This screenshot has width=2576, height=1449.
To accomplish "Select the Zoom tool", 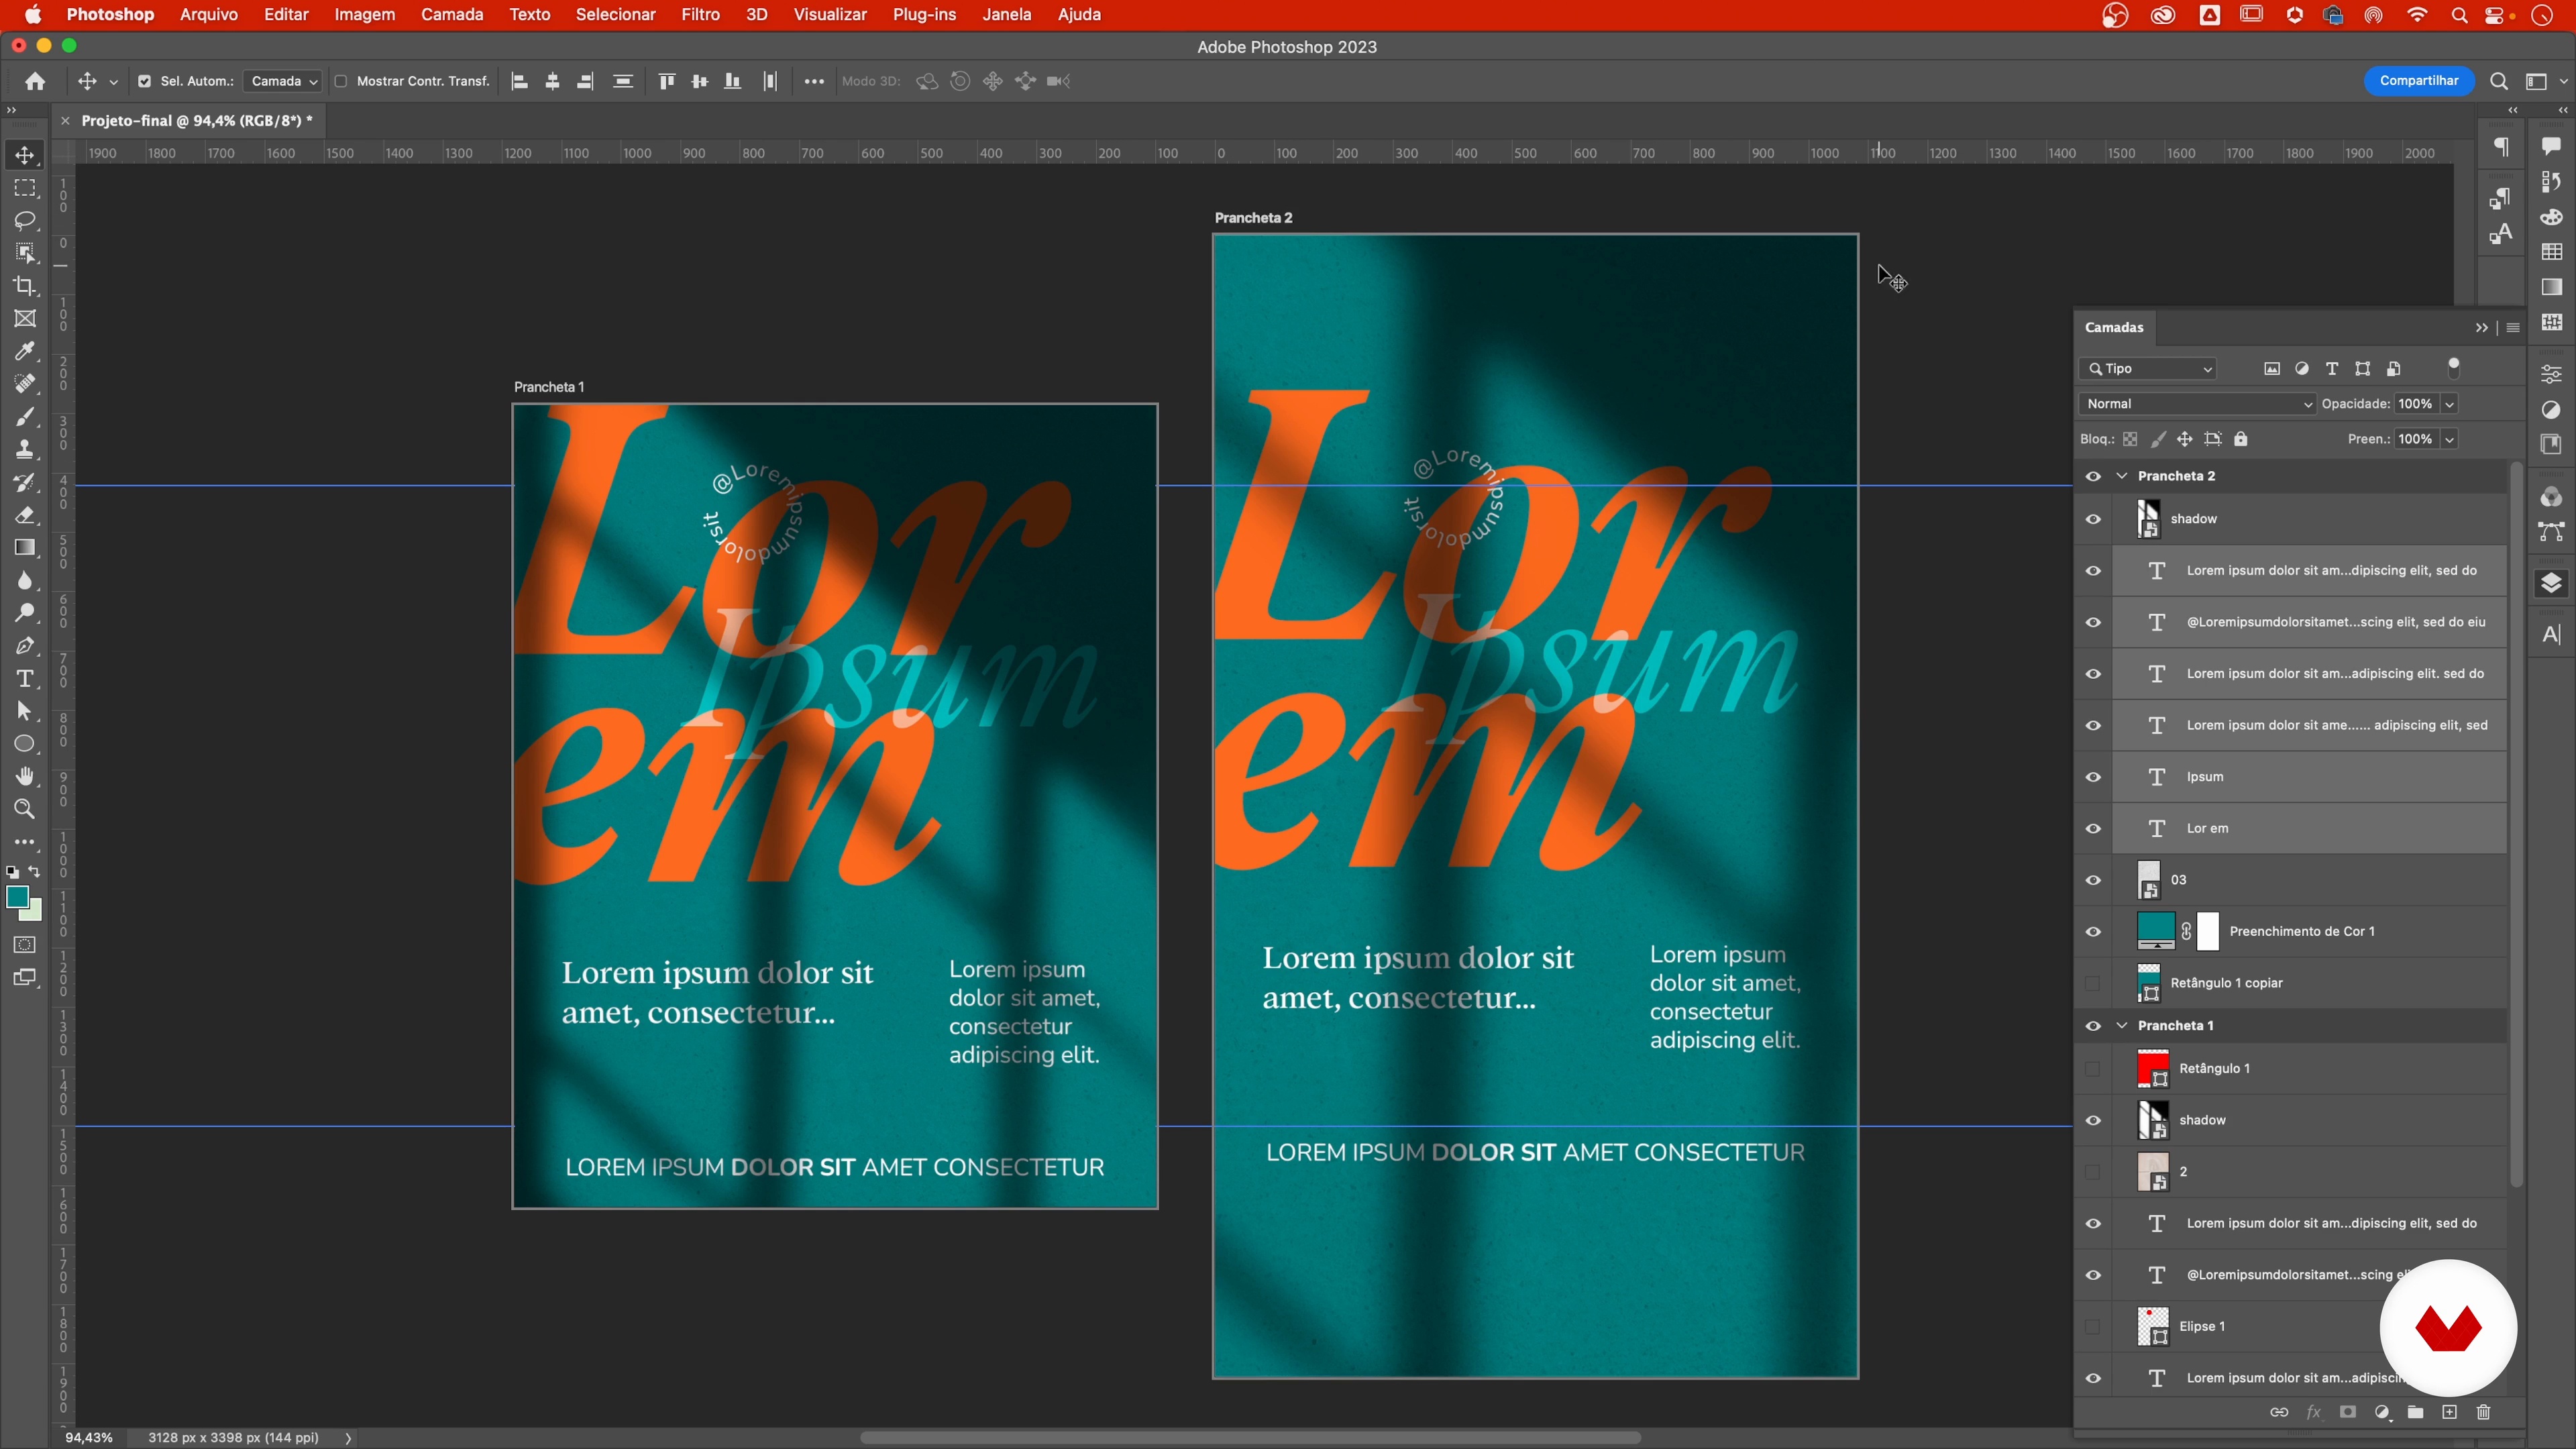I will point(25,809).
